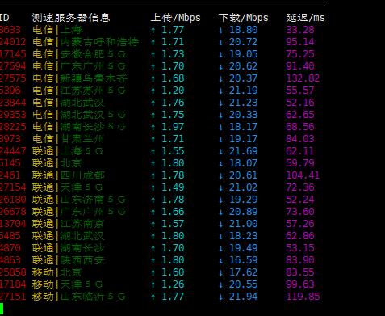Click download value 21.02
Viewport: 385px width, 316px height.
coord(243,187)
